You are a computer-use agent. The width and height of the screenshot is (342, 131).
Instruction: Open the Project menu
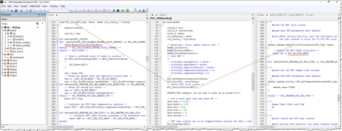24,6
